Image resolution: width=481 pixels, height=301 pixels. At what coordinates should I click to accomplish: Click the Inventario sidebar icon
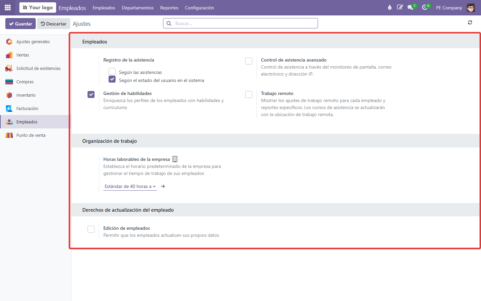(x=9, y=95)
